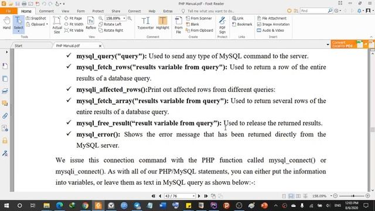Switch to the Connect ribbon tab
The width and height of the screenshot is (375, 211).
pos(134,11)
